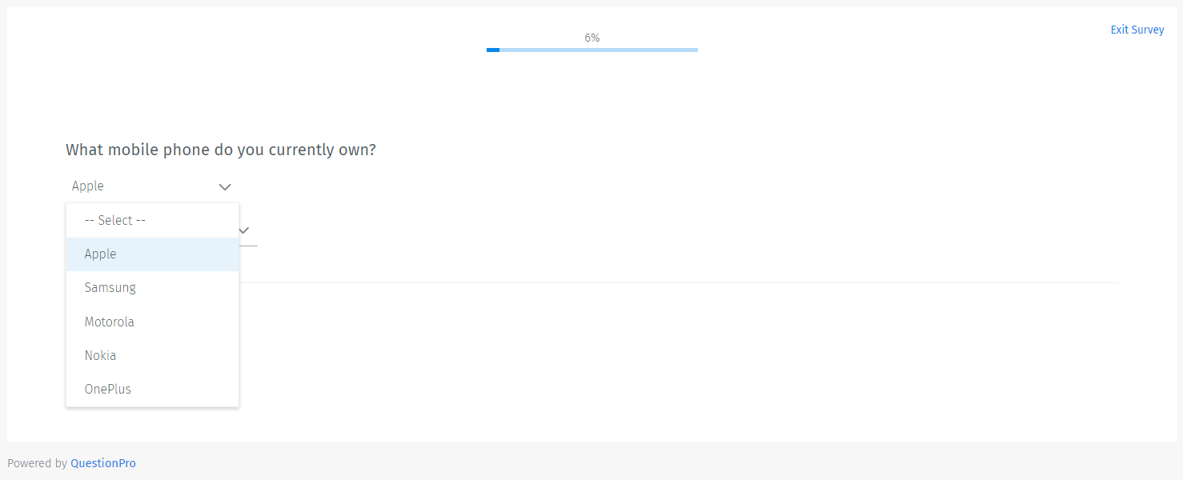Open the QuestionPro link in footer
The image size is (1183, 480).
(x=103, y=463)
